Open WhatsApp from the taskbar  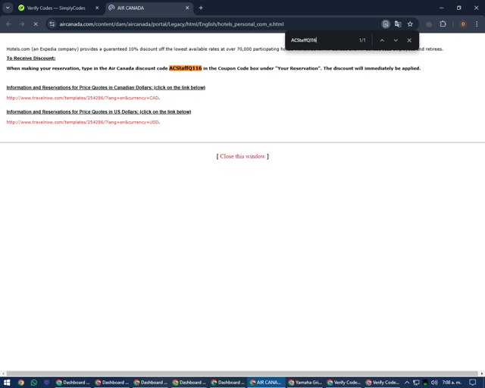tap(33, 383)
